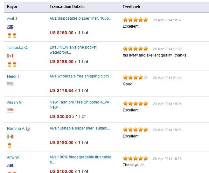Viewport: 209px width, 173px height.
Task: Click Romina A.'s single medal badge
Action: pyautogui.click(x=10, y=145)
